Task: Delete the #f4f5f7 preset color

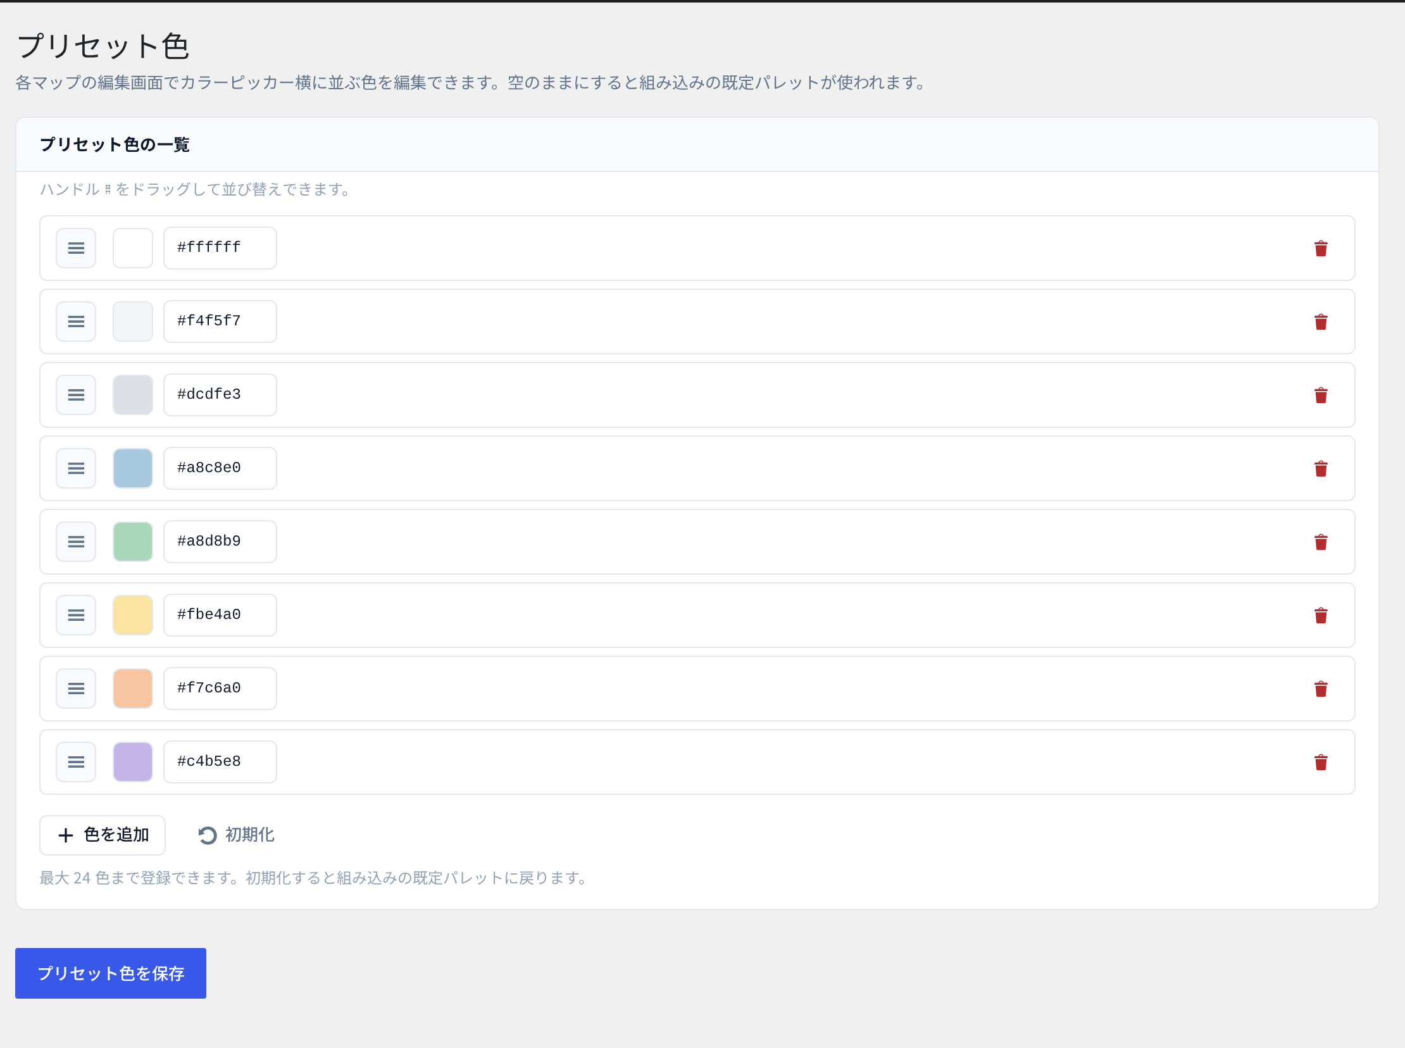Action: click(x=1321, y=321)
